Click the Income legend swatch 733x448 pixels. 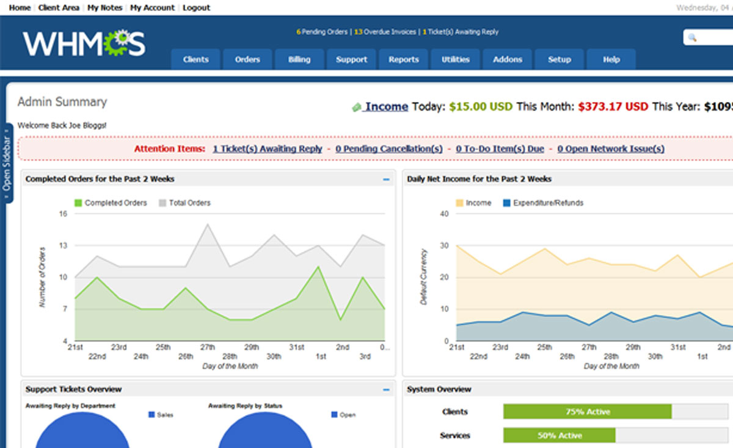click(459, 203)
